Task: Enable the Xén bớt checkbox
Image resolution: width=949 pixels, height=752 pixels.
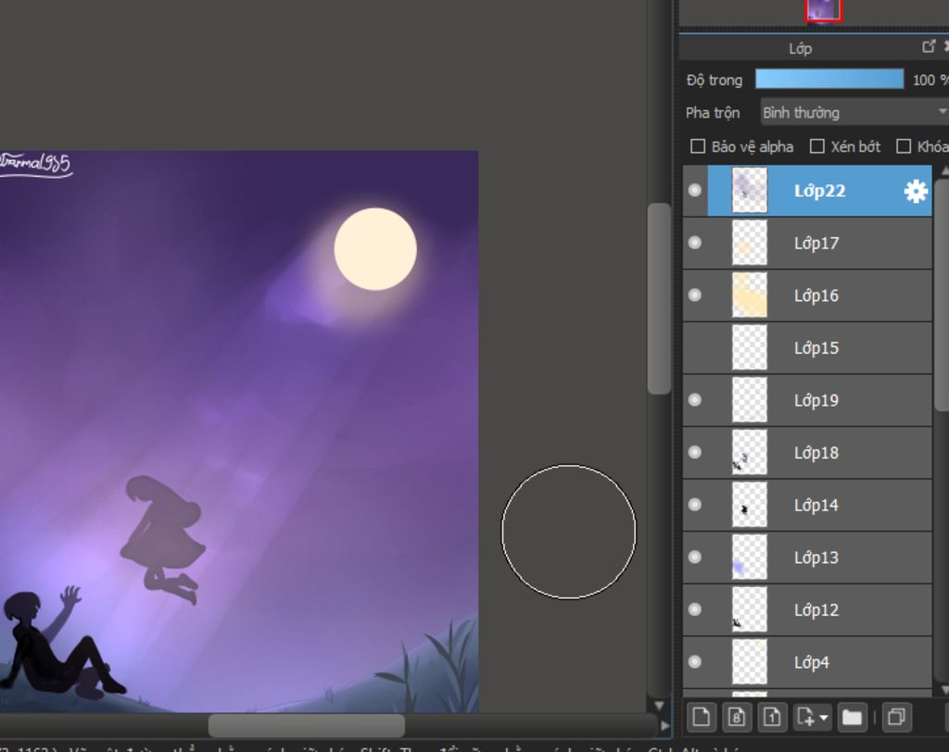Action: (817, 146)
